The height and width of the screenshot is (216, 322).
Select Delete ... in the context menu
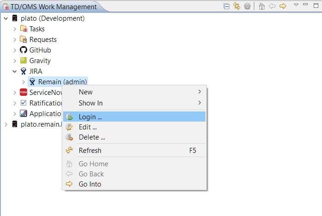point(92,137)
